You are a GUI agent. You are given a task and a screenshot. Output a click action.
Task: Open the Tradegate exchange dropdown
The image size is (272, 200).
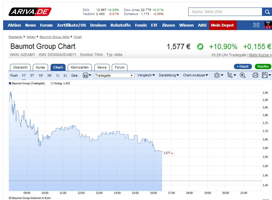114,75
